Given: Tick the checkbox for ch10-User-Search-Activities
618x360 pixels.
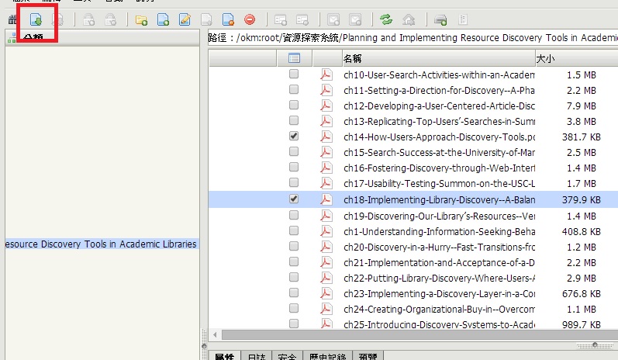Looking at the screenshot, I should point(294,74).
